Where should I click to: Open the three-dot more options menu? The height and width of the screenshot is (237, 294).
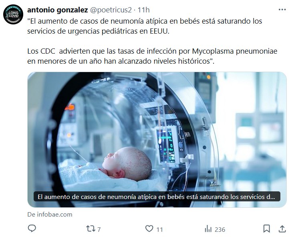coord(282,10)
